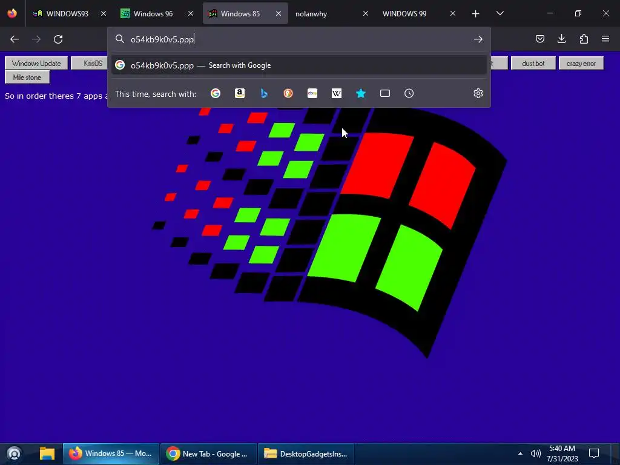Image resolution: width=620 pixels, height=465 pixels.
Task: Open DesktopGadgetsIns... folder taskbar item
Action: click(x=306, y=453)
